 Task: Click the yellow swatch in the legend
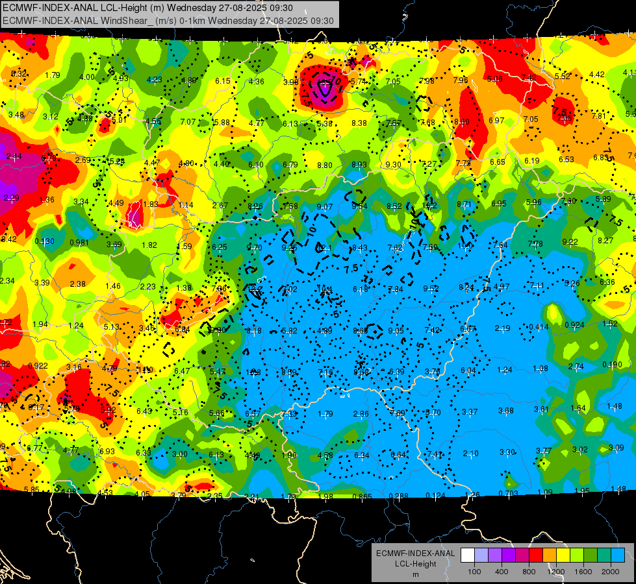coord(563,555)
